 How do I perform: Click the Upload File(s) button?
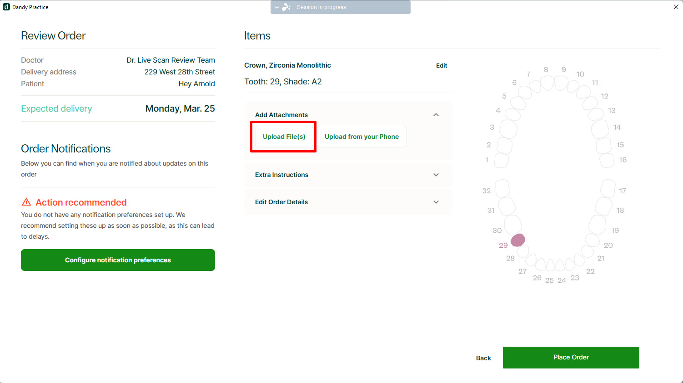284,137
